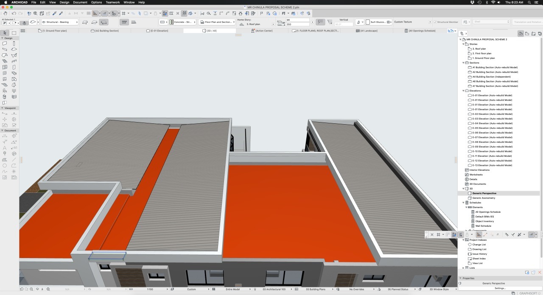Toggle the Structural Member checkbox
The height and width of the screenshot is (295, 543).
click(x=435, y=22)
